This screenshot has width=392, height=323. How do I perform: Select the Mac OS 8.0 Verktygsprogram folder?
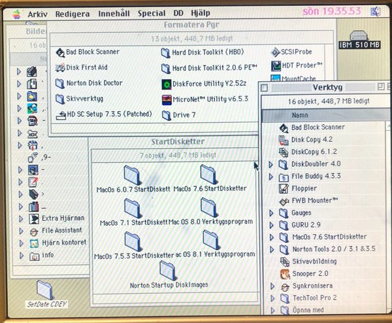click(209, 208)
